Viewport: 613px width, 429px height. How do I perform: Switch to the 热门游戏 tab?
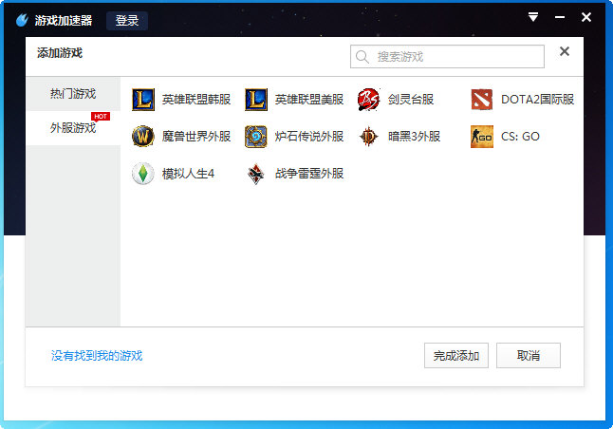click(73, 94)
